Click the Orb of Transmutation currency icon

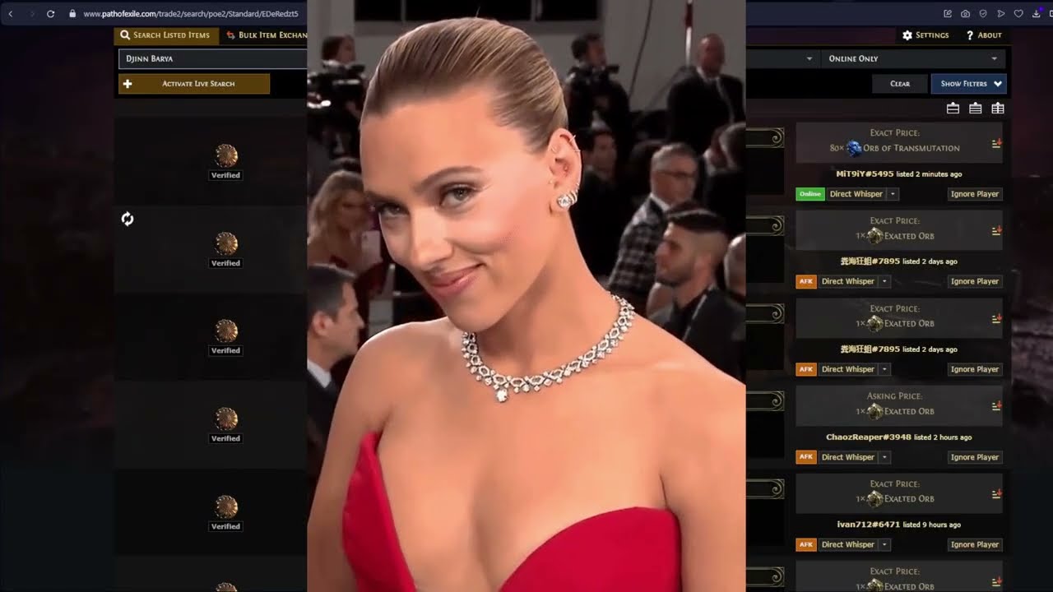854,148
